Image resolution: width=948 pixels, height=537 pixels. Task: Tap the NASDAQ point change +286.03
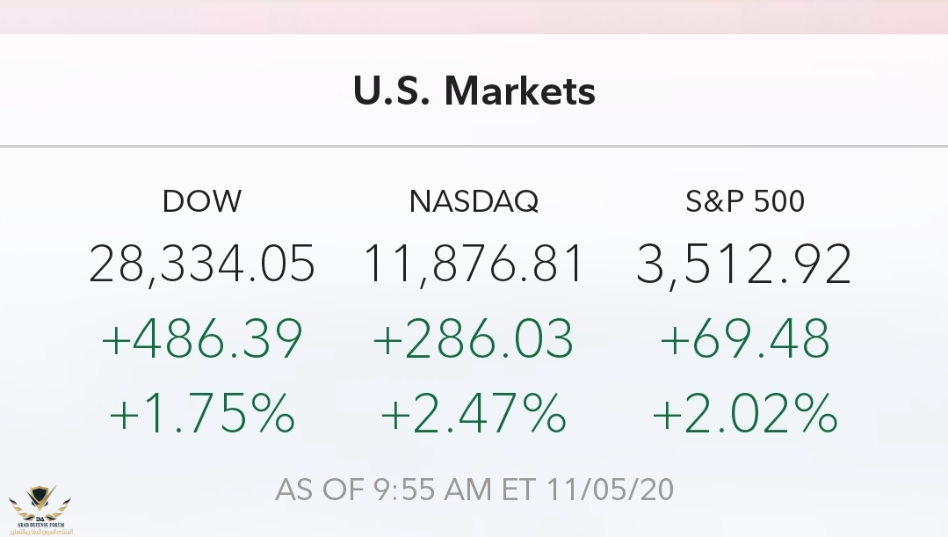point(474,338)
